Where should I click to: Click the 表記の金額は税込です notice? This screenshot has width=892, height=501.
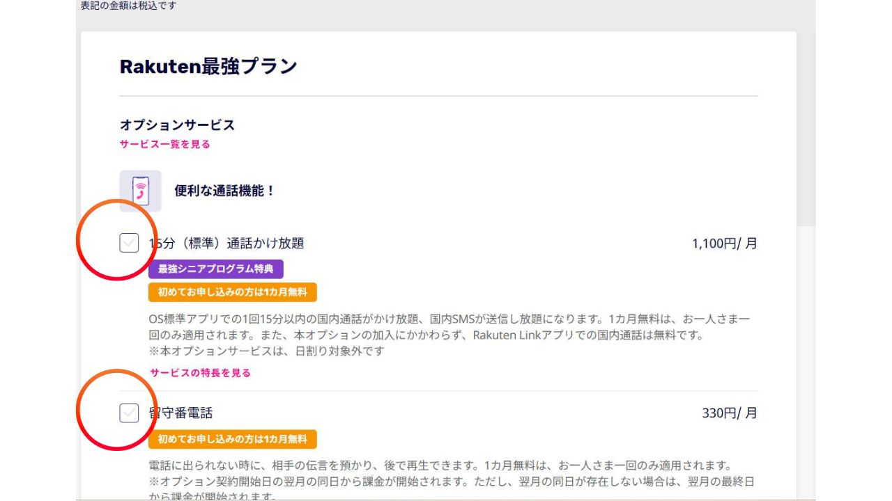[128, 6]
